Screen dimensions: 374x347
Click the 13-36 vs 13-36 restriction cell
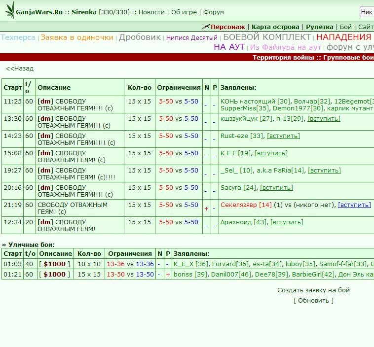130,264
